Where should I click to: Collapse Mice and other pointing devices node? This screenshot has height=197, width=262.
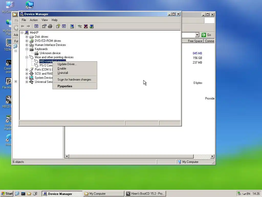[x=27, y=57]
